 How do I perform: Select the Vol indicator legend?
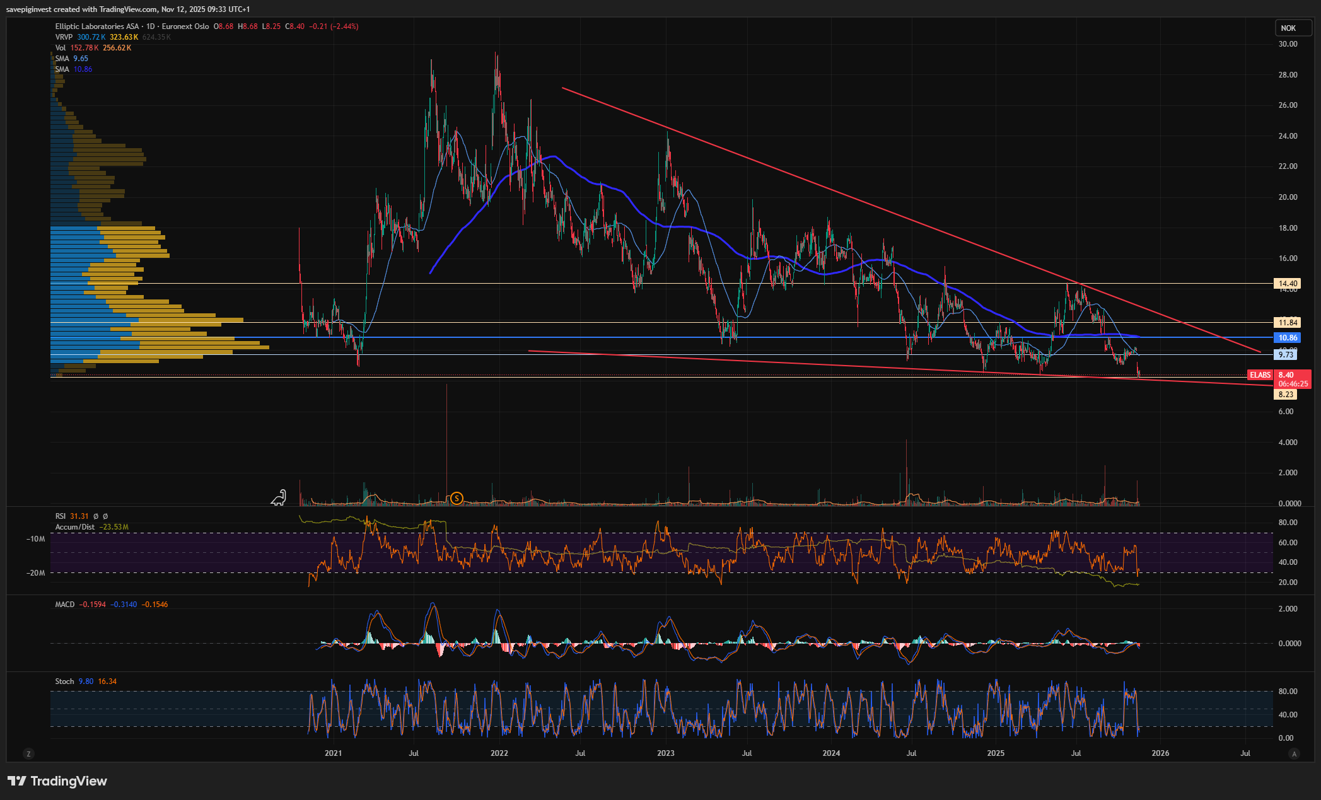[61, 48]
